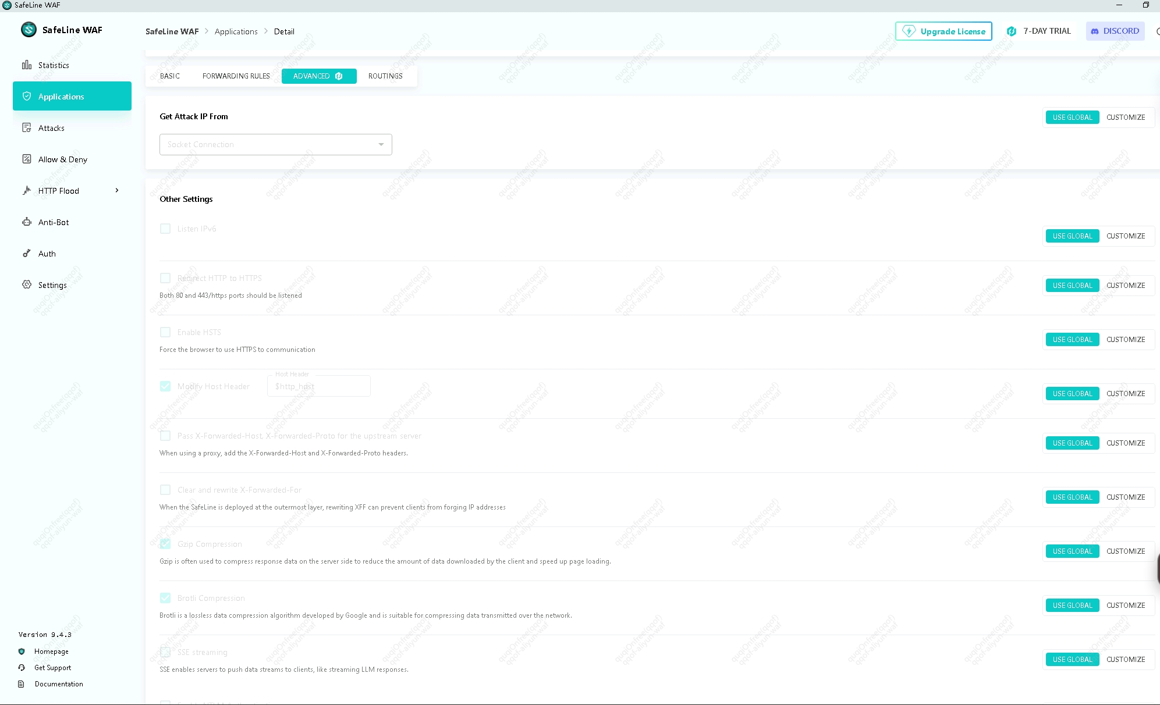Click the 7-DAY TRIAL badge icon
This screenshot has width=1160, height=705.
pyautogui.click(x=1012, y=31)
